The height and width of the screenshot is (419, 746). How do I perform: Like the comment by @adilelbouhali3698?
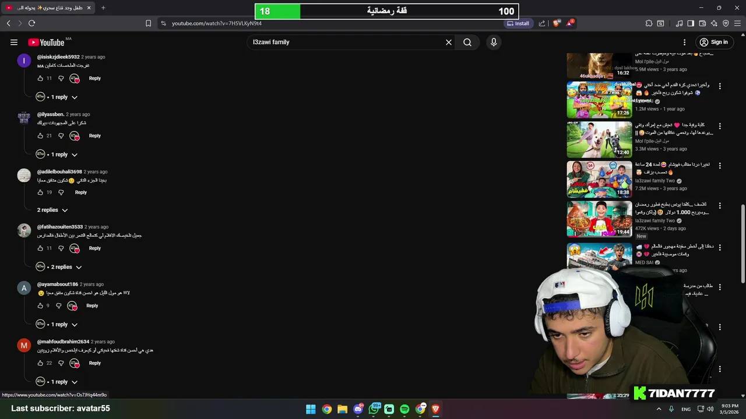pos(40,192)
